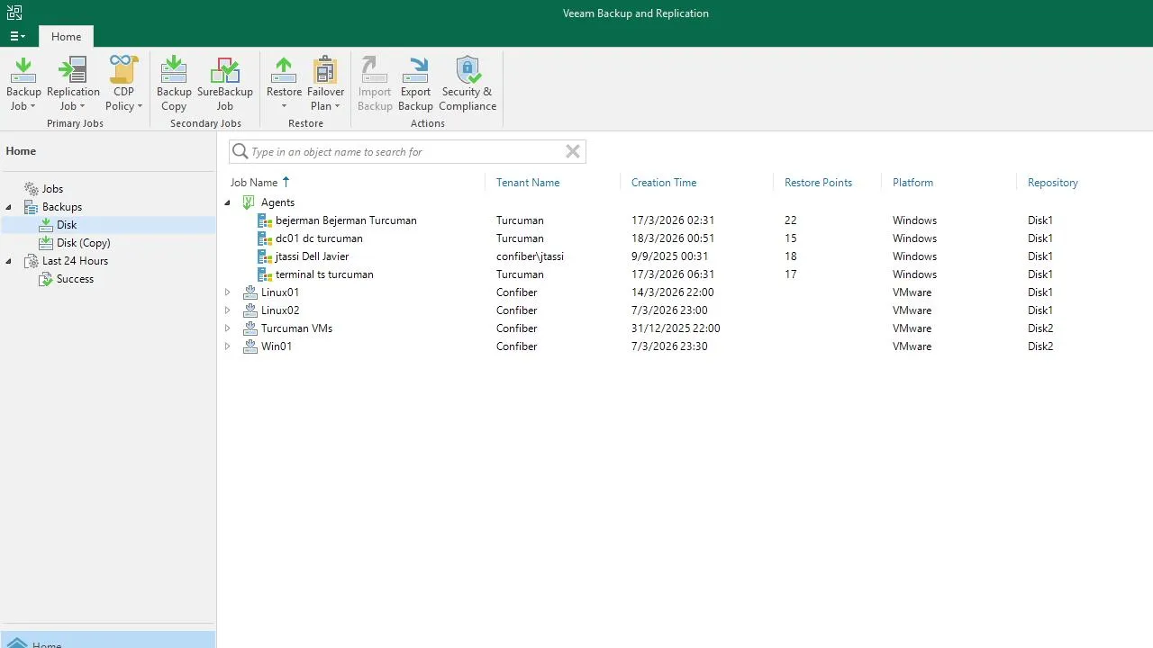Click the Agents group icon
Viewport: 1153px width, 648px height.
pos(250,202)
